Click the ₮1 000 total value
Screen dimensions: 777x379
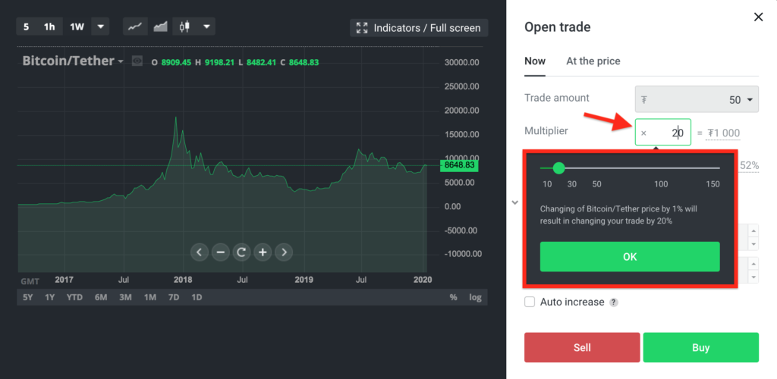(x=723, y=133)
